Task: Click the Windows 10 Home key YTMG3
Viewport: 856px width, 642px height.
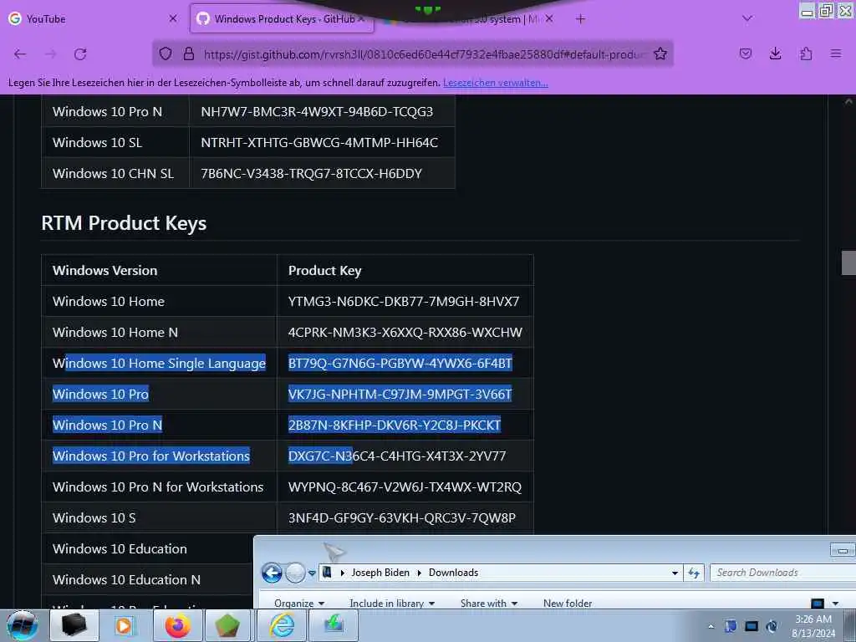Action: pos(404,301)
